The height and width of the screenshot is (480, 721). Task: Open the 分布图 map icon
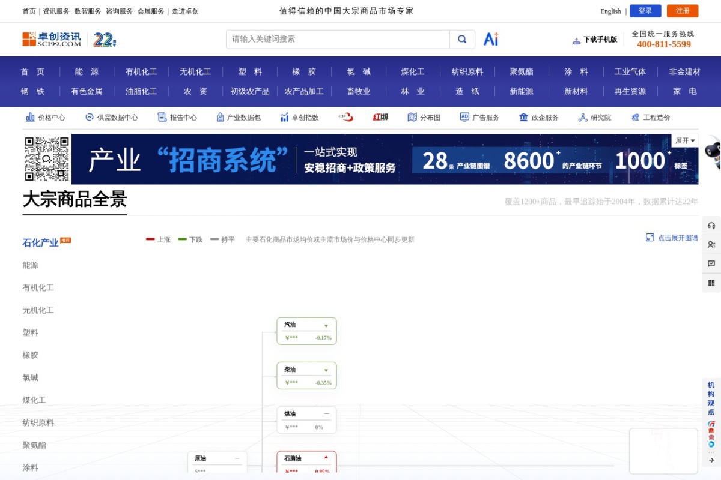pyautogui.click(x=412, y=117)
